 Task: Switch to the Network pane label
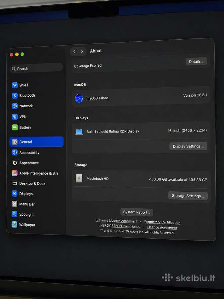26,106
